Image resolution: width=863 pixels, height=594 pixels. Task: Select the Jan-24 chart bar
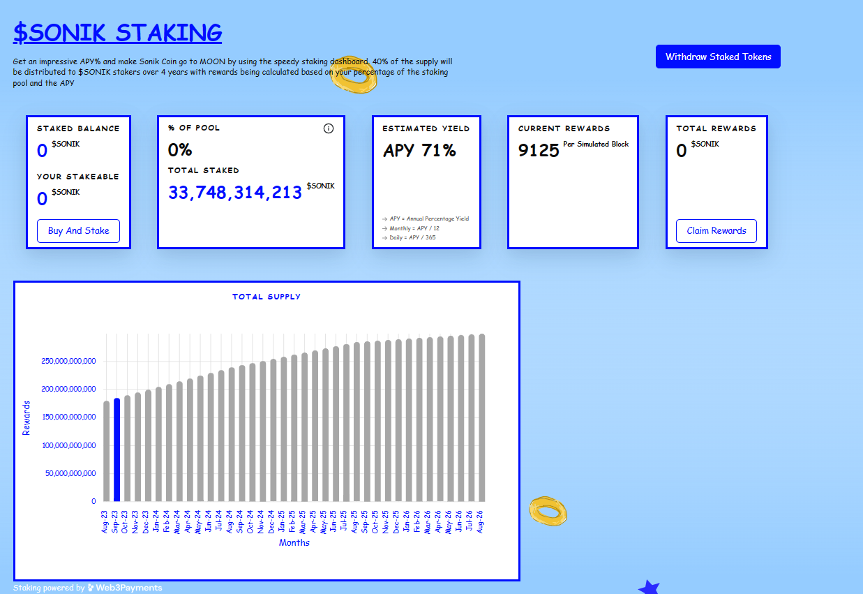[159, 444]
